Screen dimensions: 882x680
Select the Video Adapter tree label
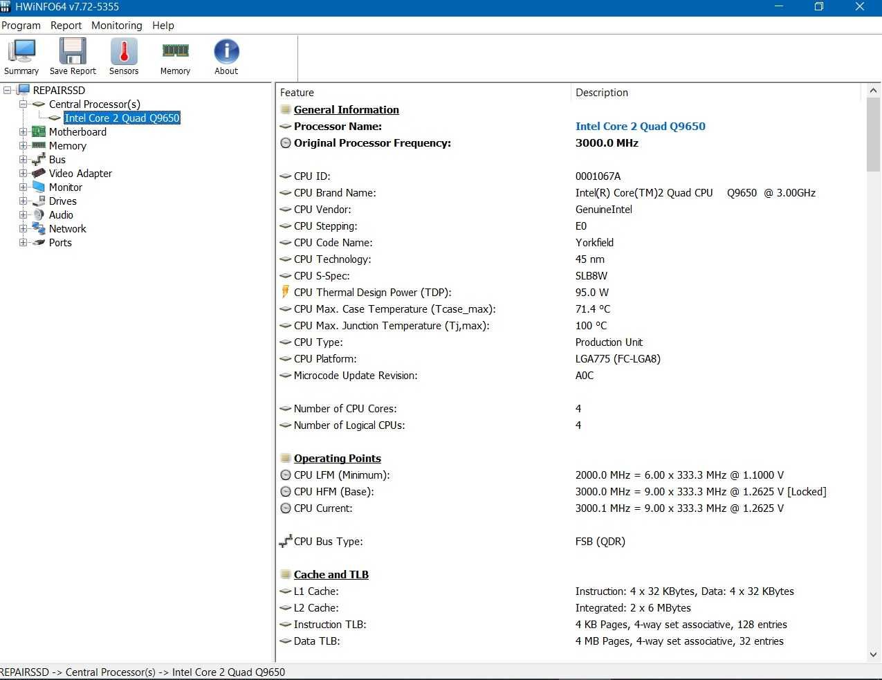tap(80, 173)
